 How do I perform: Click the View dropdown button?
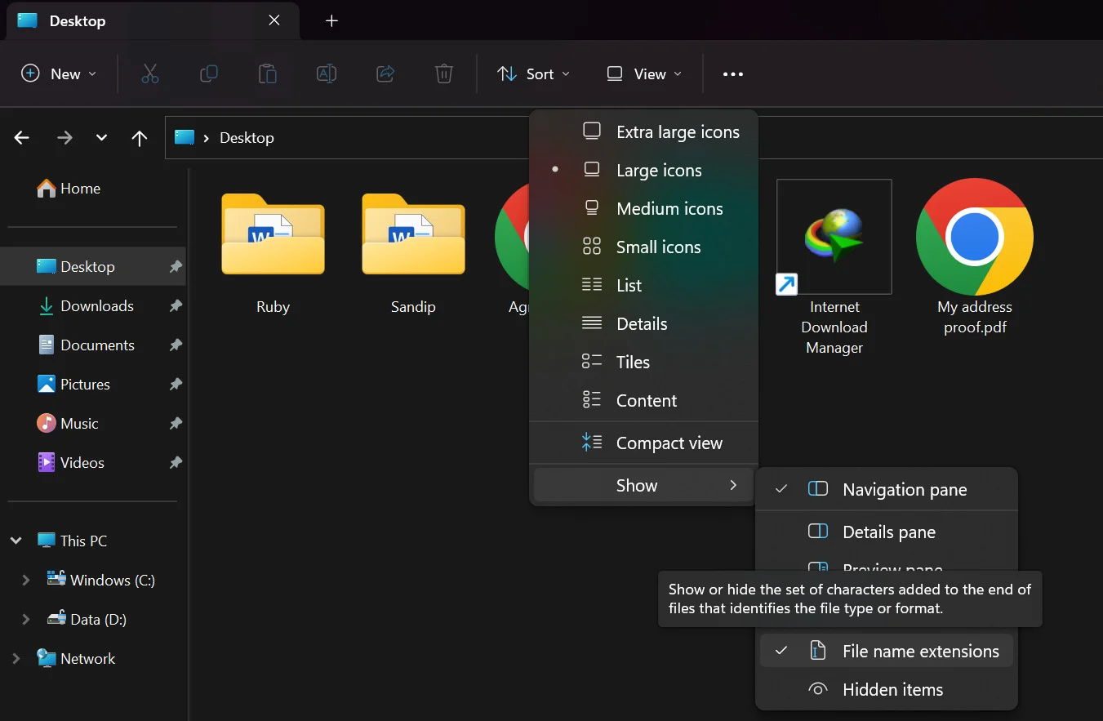pyautogui.click(x=644, y=73)
